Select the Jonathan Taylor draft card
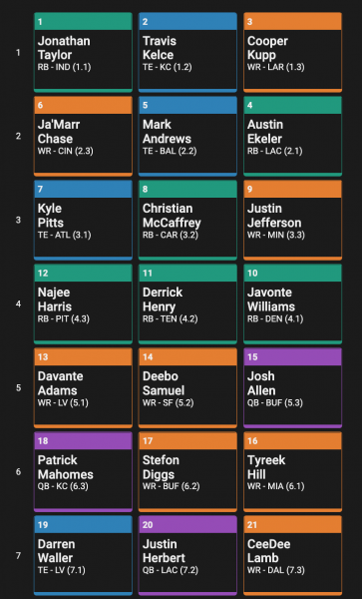Image resolution: width=362 pixels, height=599 pixels. (x=83, y=52)
